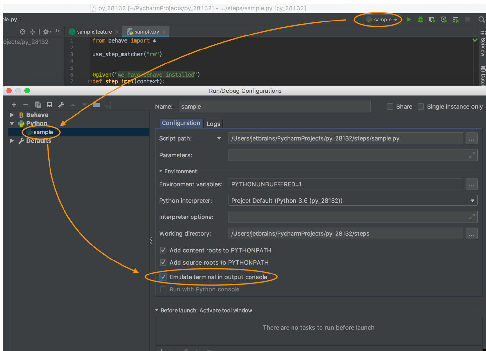Uncheck Add source roots to PYTHONPATH

[x=163, y=262]
